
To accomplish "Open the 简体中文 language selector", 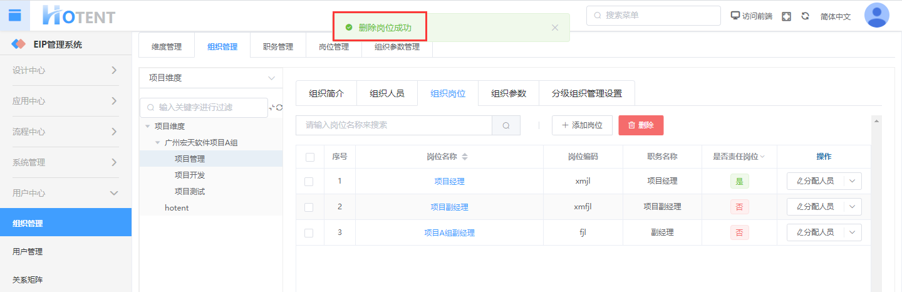I will (836, 16).
